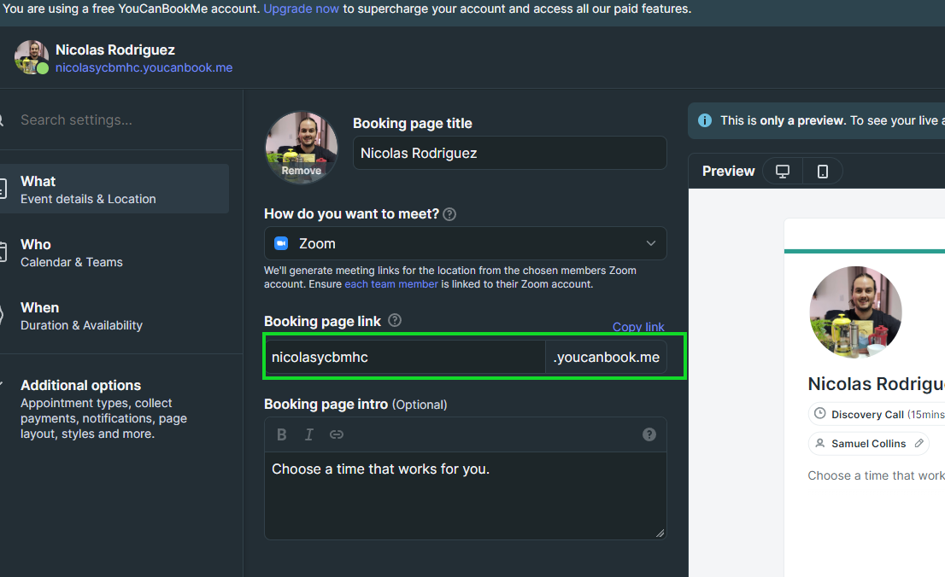Click the .youcanbook.me domain suffix
The width and height of the screenshot is (945, 577).
[x=607, y=357]
